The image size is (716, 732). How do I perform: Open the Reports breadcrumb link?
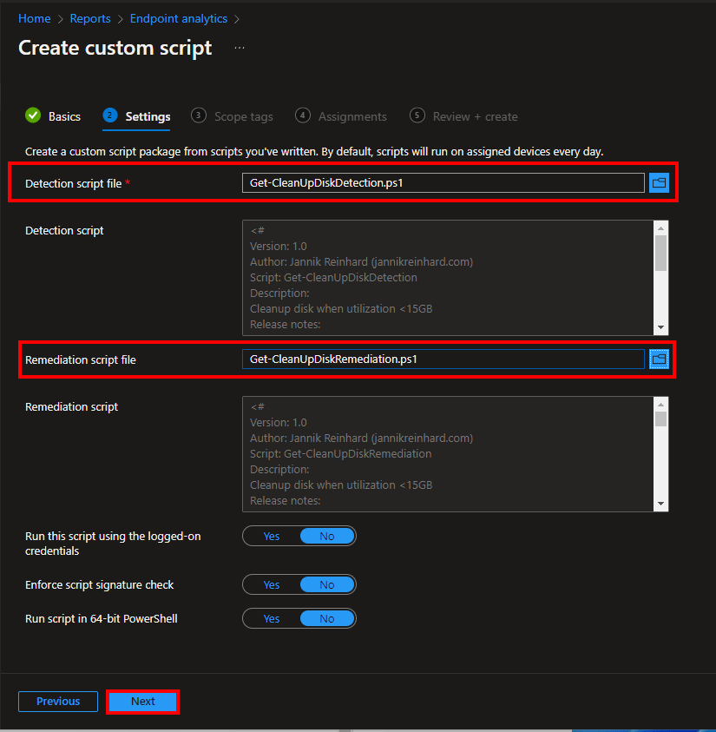(90, 18)
